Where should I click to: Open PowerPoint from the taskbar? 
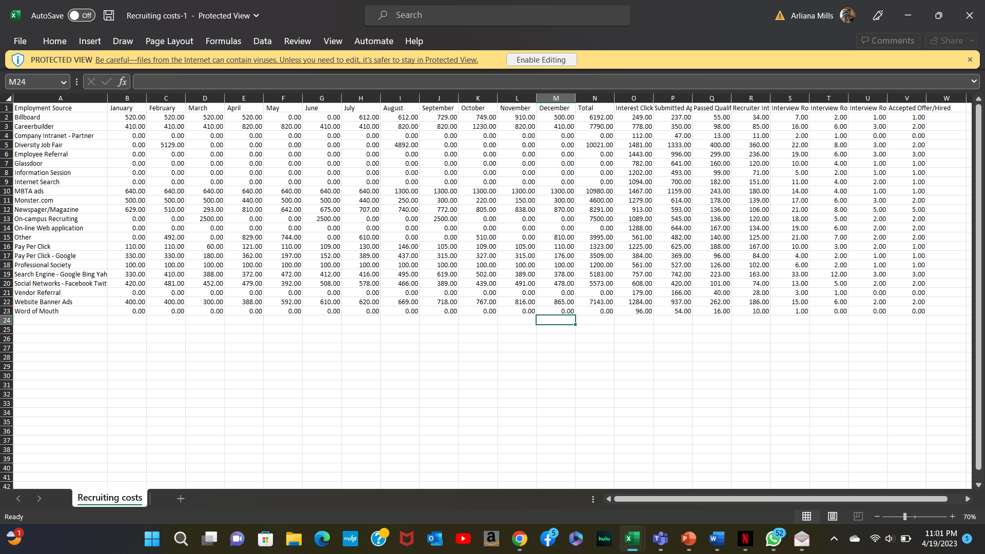[688, 539]
